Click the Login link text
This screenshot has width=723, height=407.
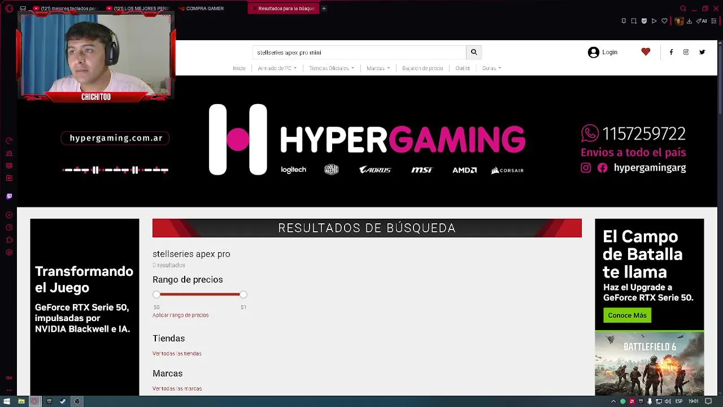[x=609, y=52]
